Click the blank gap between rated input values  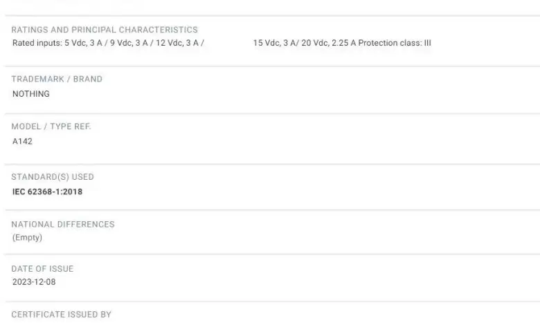(x=228, y=43)
